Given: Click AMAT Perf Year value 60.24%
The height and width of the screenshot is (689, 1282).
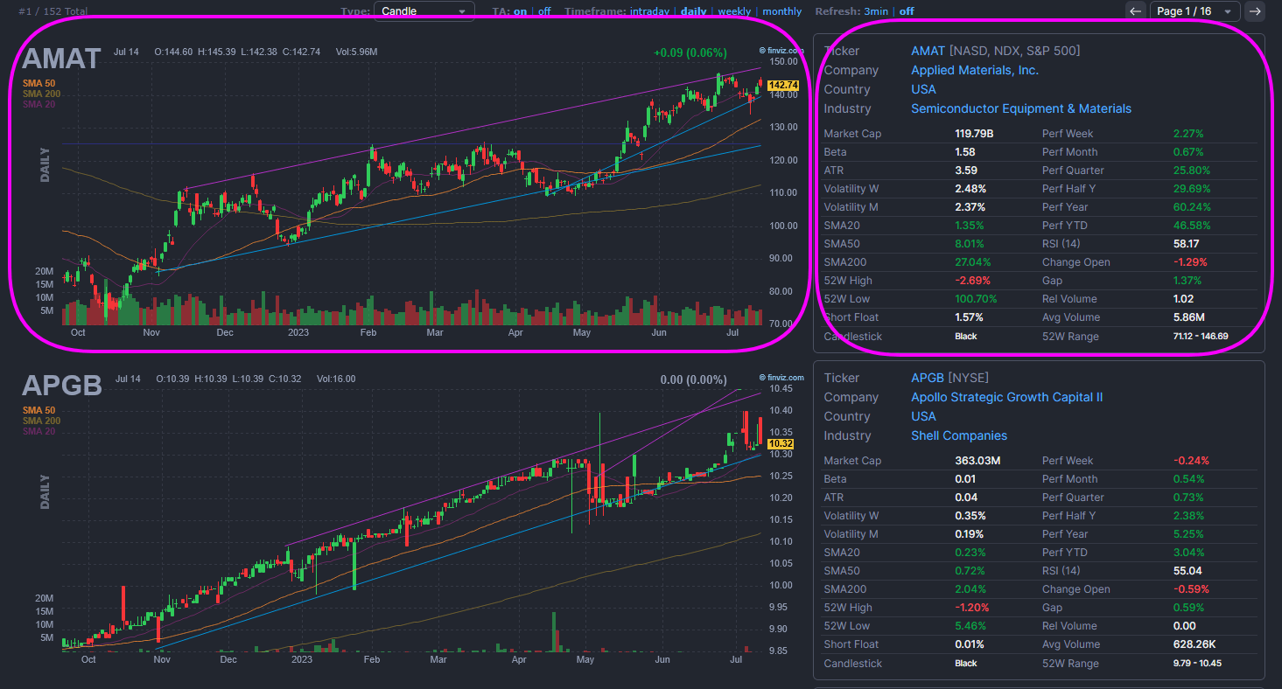Looking at the screenshot, I should click(x=1192, y=207).
